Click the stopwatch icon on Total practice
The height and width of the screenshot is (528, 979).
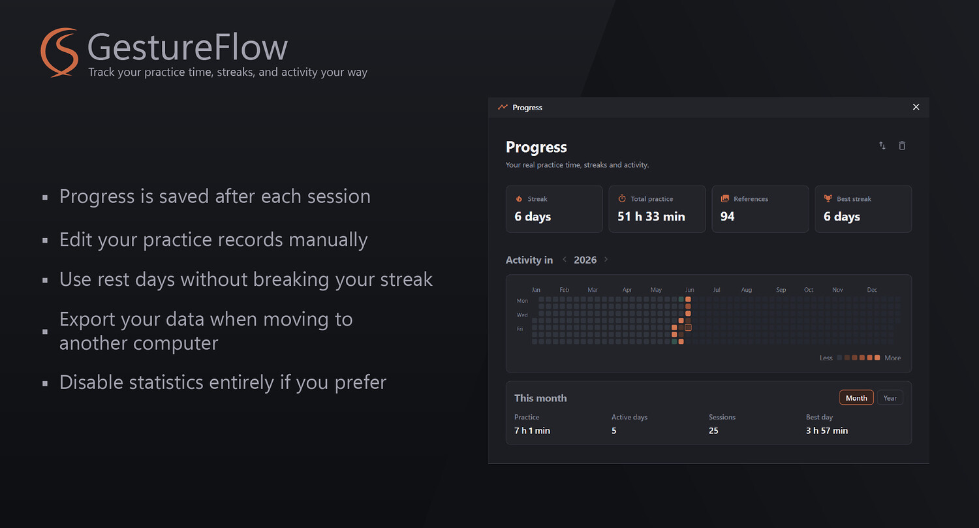622,199
